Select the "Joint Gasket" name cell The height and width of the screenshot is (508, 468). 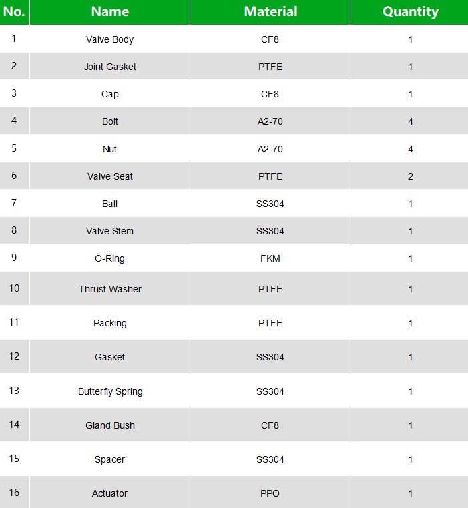[x=109, y=67]
